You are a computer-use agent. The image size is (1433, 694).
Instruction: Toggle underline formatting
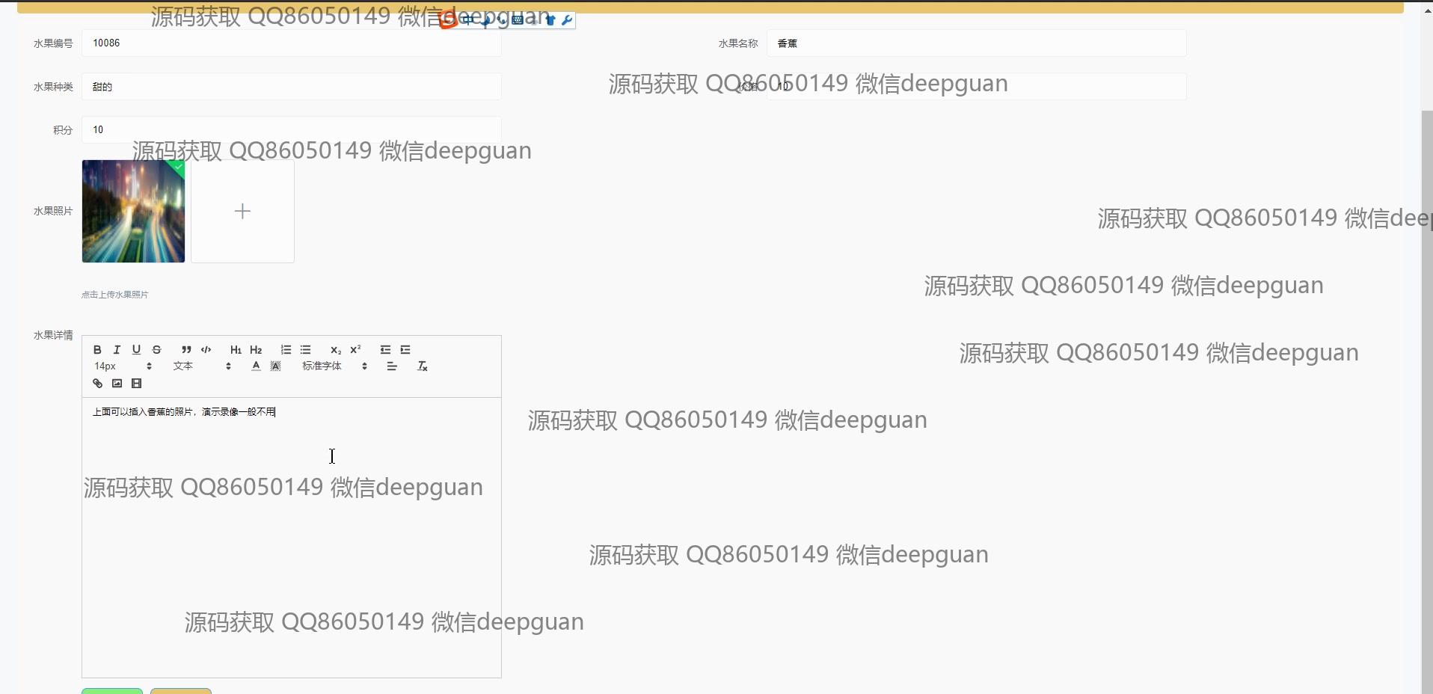click(x=136, y=349)
